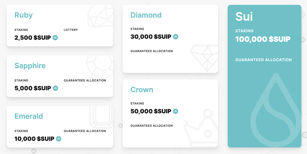307x154 pixels.
Task: Click Guaranteed Allocation label in Sapphire card
Action: 85,81
